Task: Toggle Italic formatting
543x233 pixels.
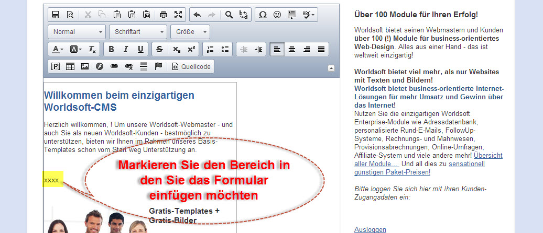Action: point(126,49)
